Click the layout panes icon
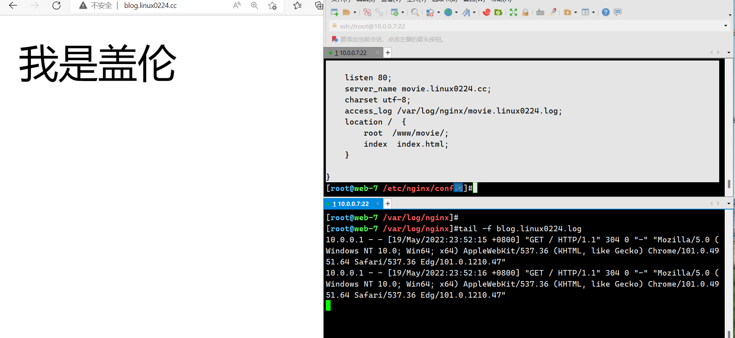The width and height of the screenshot is (735, 338). coord(585,12)
